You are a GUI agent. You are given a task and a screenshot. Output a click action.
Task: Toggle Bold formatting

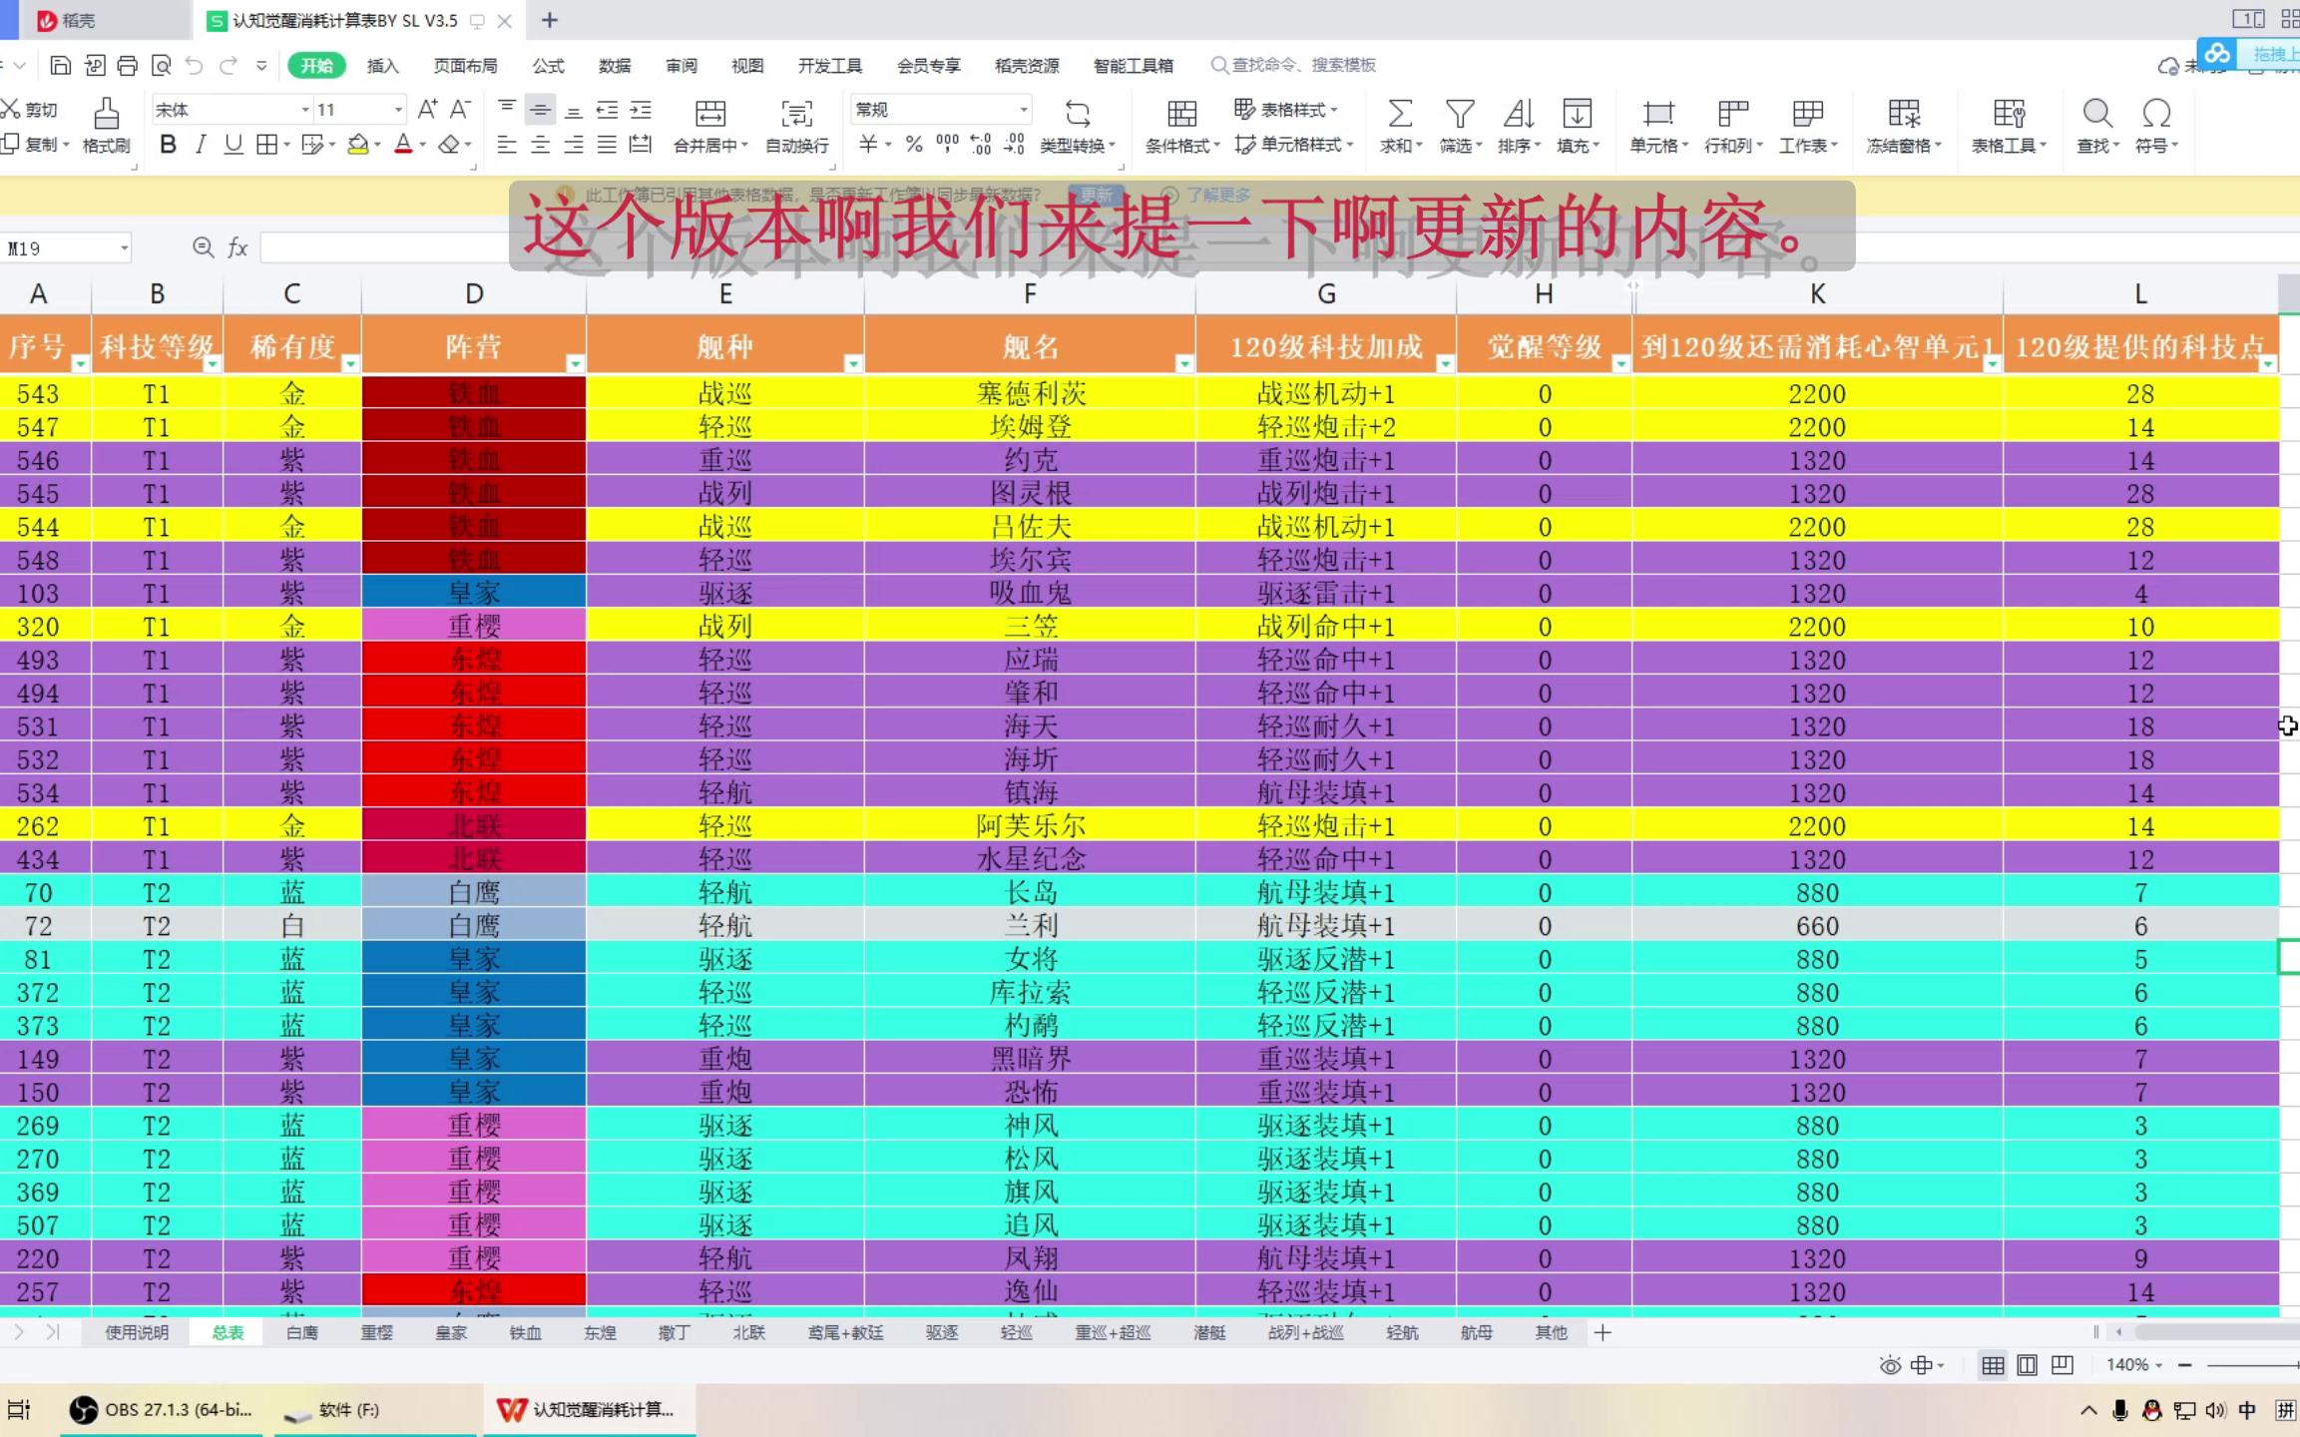tap(168, 145)
